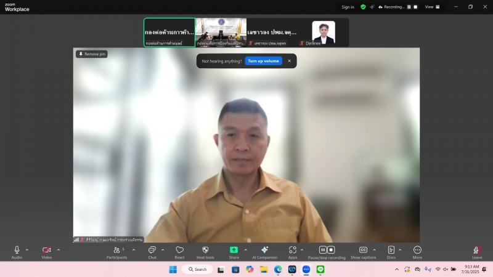Click the AI Companion sparkle in title bar
The image size is (493, 277).
click(372, 7)
